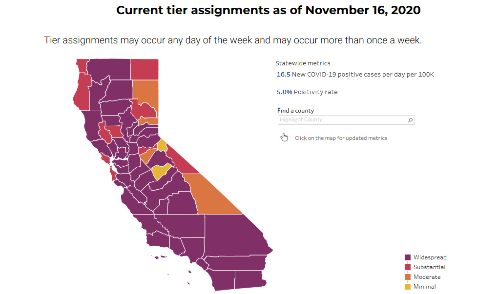This screenshot has width=497, height=294.
Task: Click the purple Widespread legend square
Action: click(408, 257)
